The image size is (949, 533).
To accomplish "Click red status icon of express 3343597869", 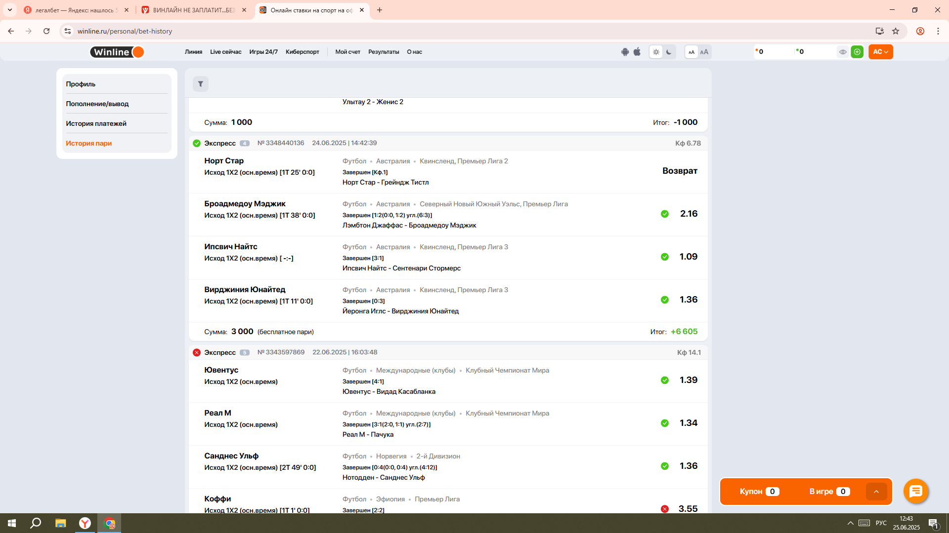I will pyautogui.click(x=197, y=352).
